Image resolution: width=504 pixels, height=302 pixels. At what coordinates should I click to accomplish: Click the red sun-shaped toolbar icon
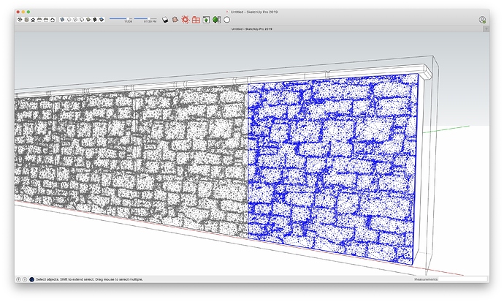tap(185, 20)
